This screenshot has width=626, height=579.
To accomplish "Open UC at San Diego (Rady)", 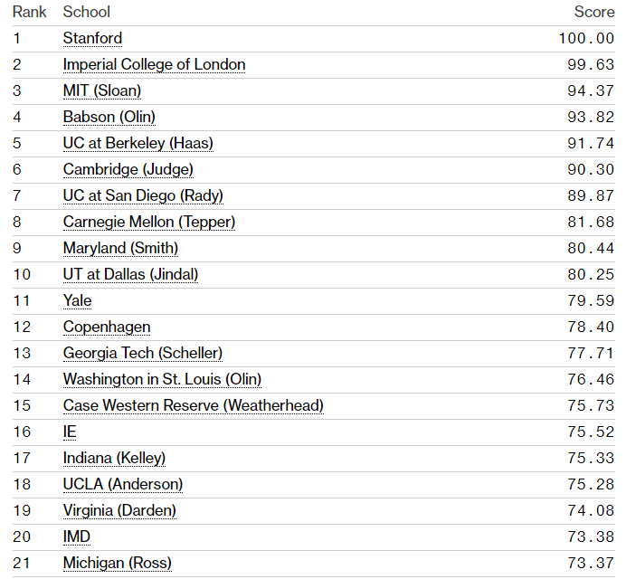I will [142, 196].
